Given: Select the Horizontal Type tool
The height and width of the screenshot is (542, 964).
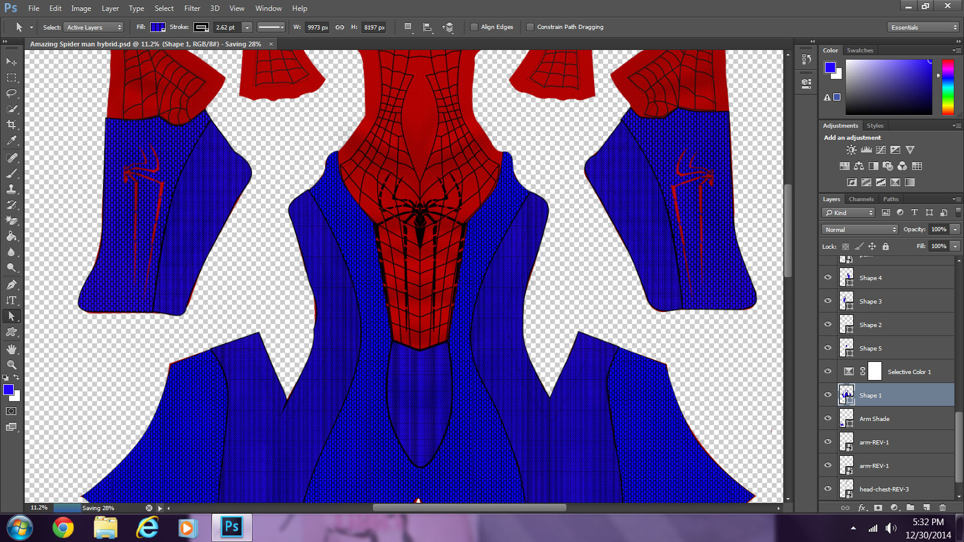Looking at the screenshot, I should pos(11,301).
